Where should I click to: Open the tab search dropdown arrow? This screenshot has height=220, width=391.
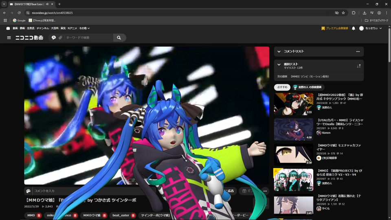pos(4,4)
